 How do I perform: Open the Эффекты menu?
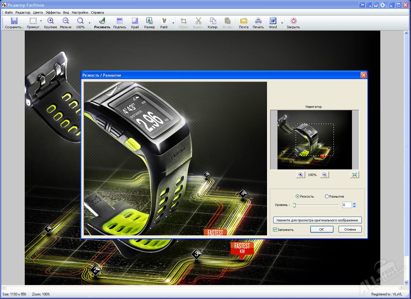pyautogui.click(x=53, y=12)
